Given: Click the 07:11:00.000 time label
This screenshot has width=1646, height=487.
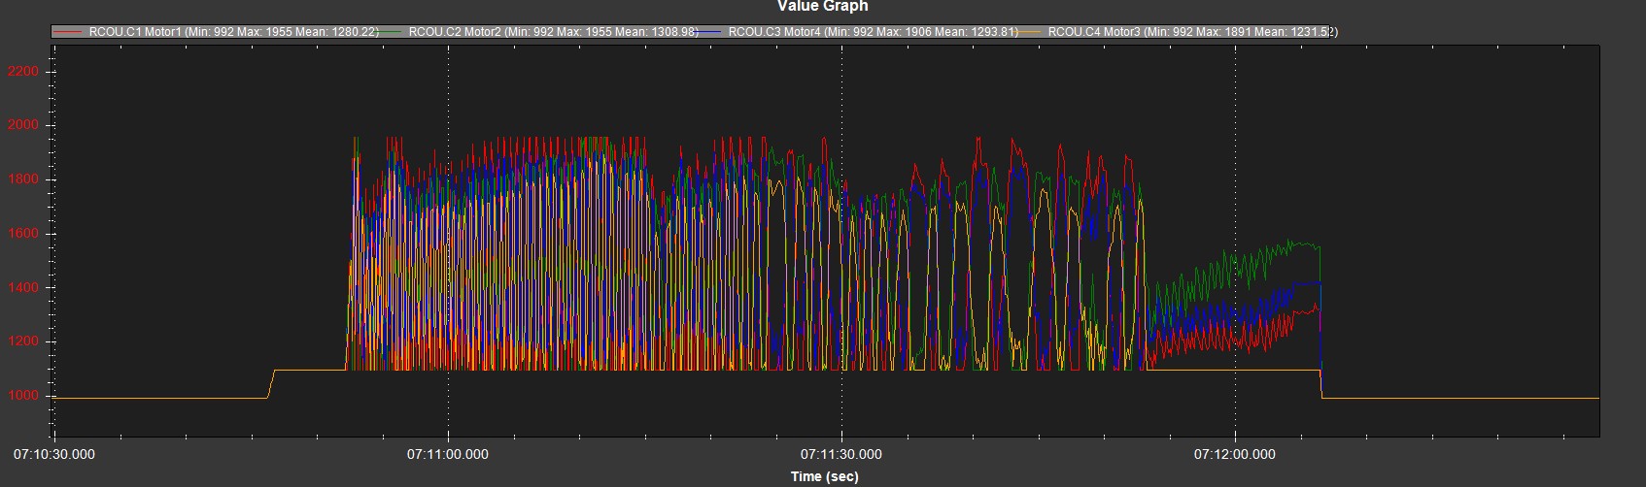Looking at the screenshot, I should [x=448, y=453].
